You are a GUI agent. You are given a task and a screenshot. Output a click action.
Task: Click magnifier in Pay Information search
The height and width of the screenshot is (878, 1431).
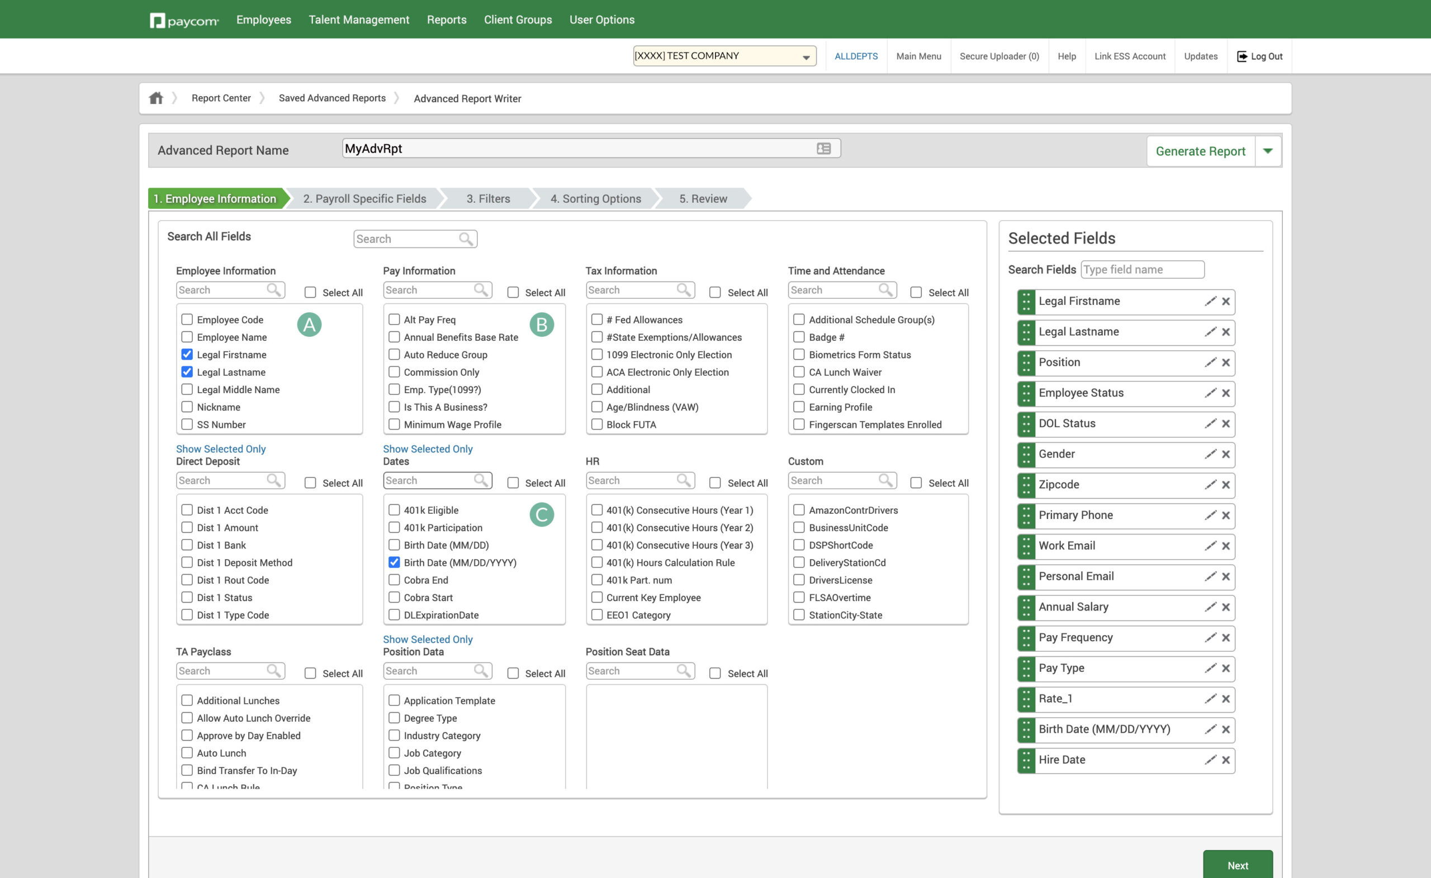(x=481, y=290)
